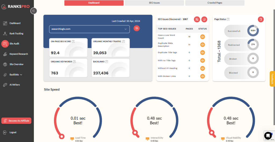This screenshot has height=142, width=275.
Task: Click the 'Total - 1368' label
Action: point(219,52)
